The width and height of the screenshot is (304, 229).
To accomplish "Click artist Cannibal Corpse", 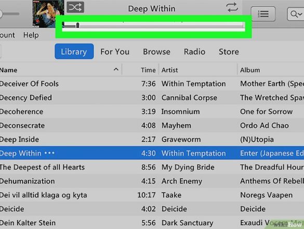I will 189,98.
